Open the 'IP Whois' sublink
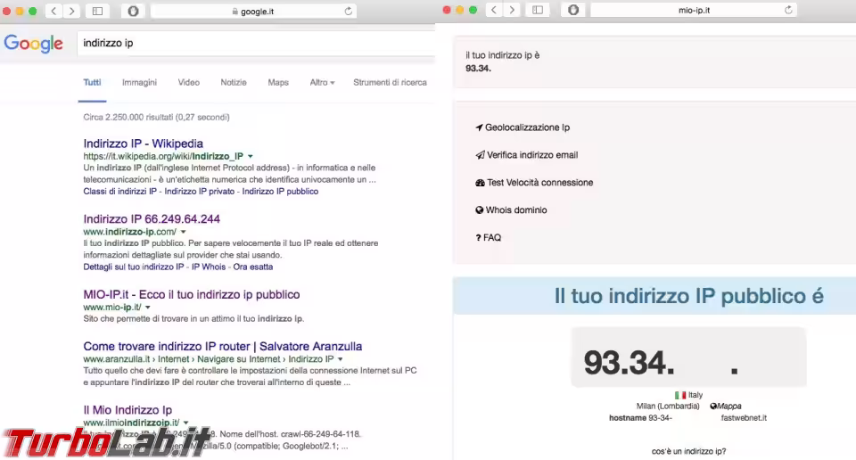The height and width of the screenshot is (460, 856). 209,267
